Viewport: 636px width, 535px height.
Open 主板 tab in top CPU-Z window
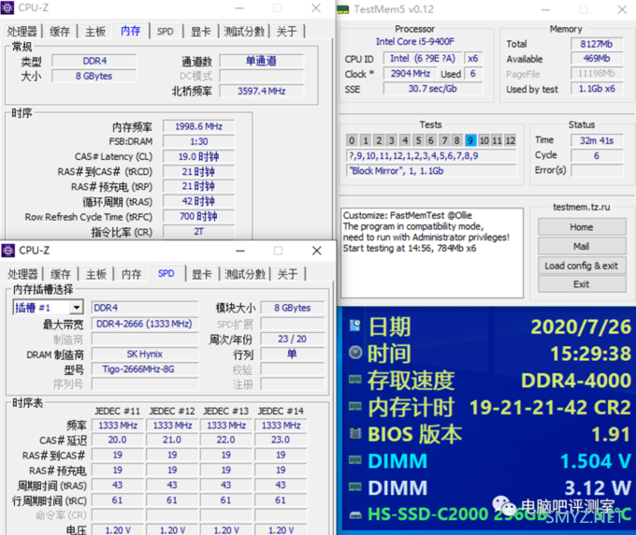tap(95, 31)
